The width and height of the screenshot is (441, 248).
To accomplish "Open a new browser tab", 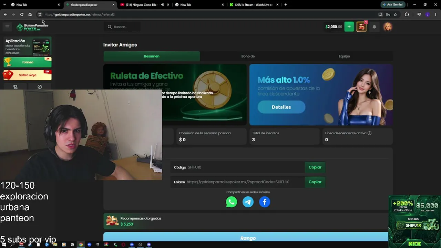I will (286, 5).
